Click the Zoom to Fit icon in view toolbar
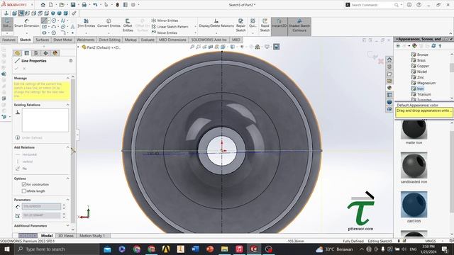The height and width of the screenshot is (255, 454). [x=192, y=47]
